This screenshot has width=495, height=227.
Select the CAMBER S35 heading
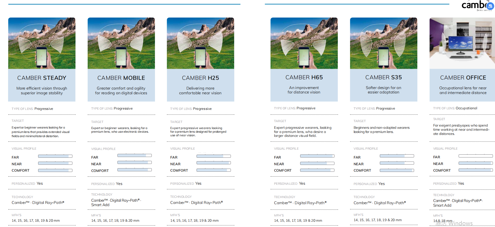pos(383,77)
